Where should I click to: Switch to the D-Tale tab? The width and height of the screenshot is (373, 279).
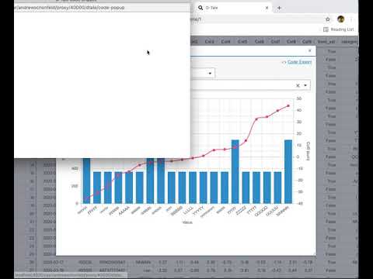[x=233, y=8]
